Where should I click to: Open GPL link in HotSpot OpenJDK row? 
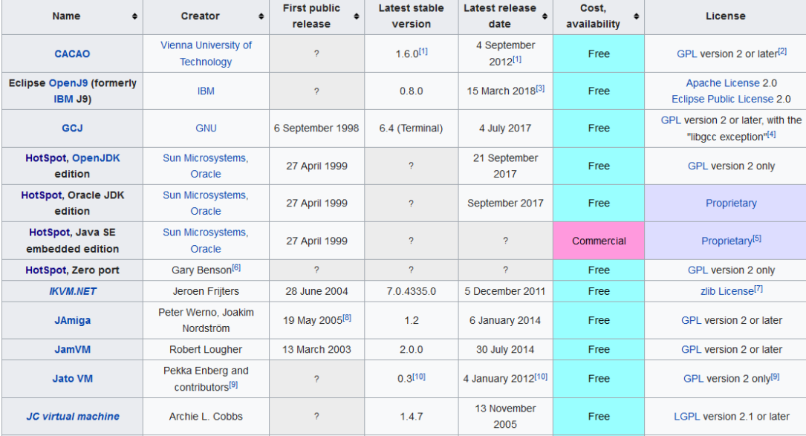click(x=698, y=166)
